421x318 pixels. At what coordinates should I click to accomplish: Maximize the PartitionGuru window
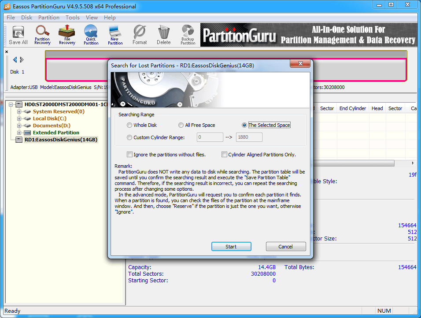391,5
